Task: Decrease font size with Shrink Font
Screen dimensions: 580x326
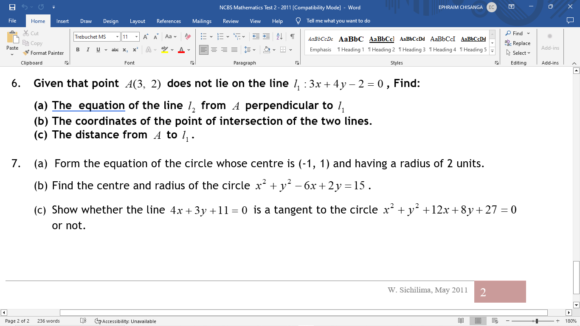Action: [x=156, y=37]
